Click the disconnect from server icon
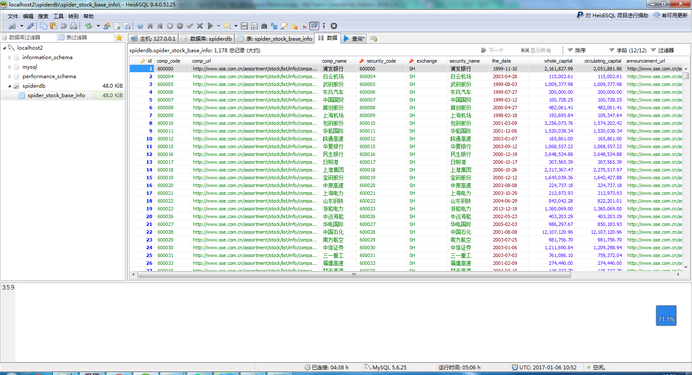The width and height of the screenshot is (692, 375). pyautogui.click(x=30, y=26)
